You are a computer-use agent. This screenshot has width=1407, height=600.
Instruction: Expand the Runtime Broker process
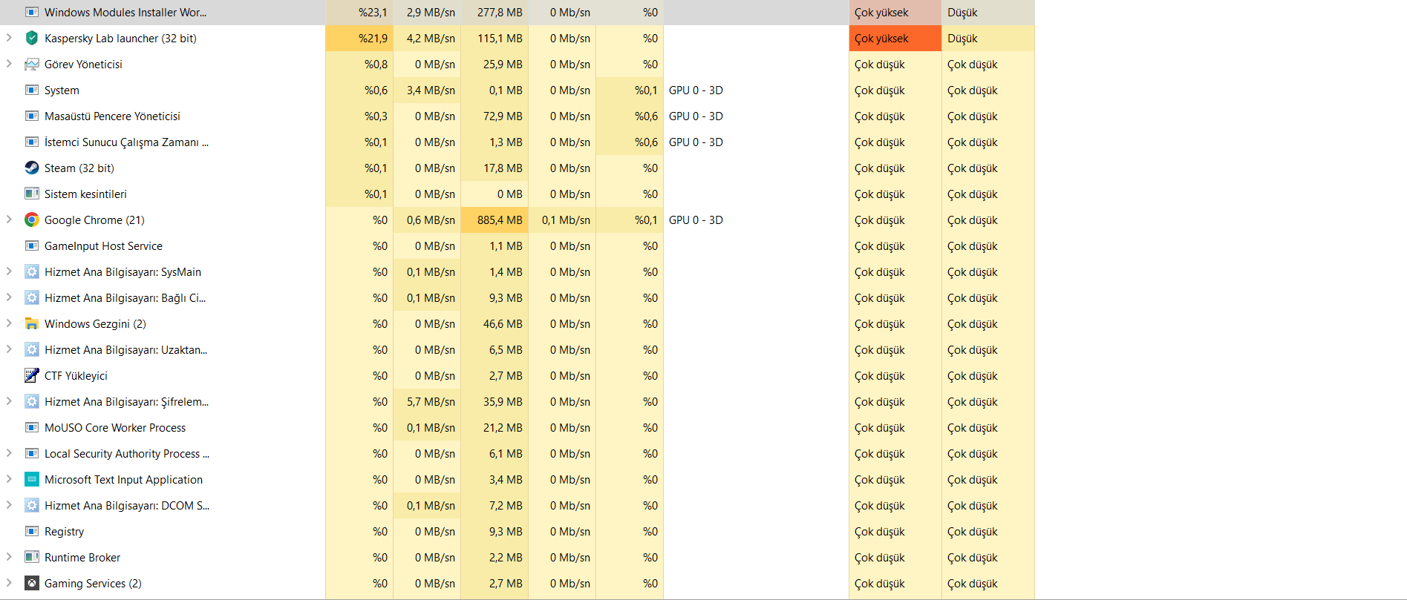point(9,557)
